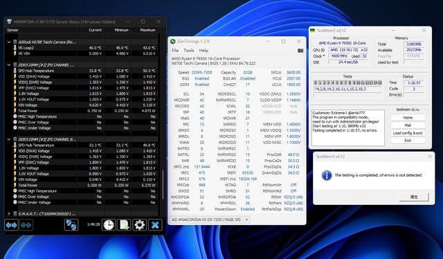
Task: Close sensors with blue X icon
Action: pos(155,225)
